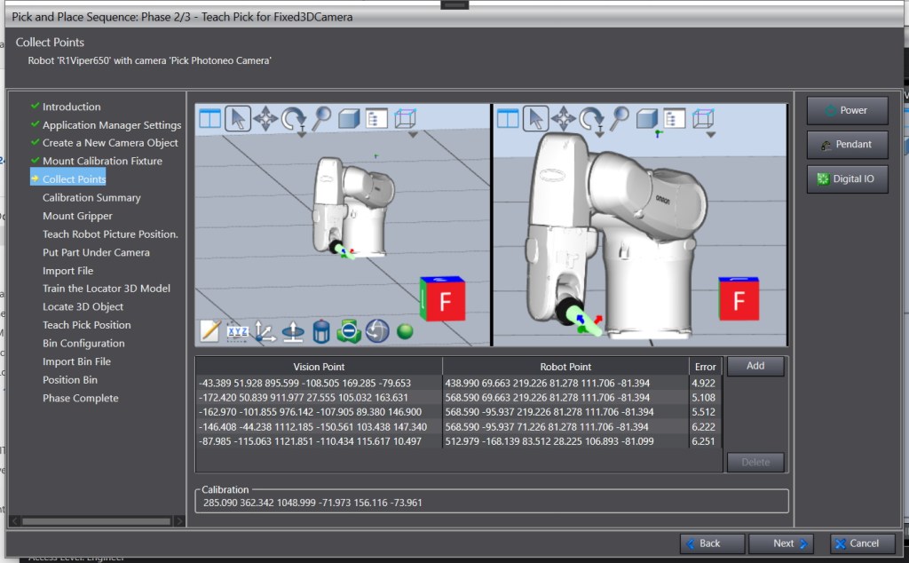This screenshot has width=909, height=563.
Task: Click the green sphere icon
Action: (x=405, y=331)
